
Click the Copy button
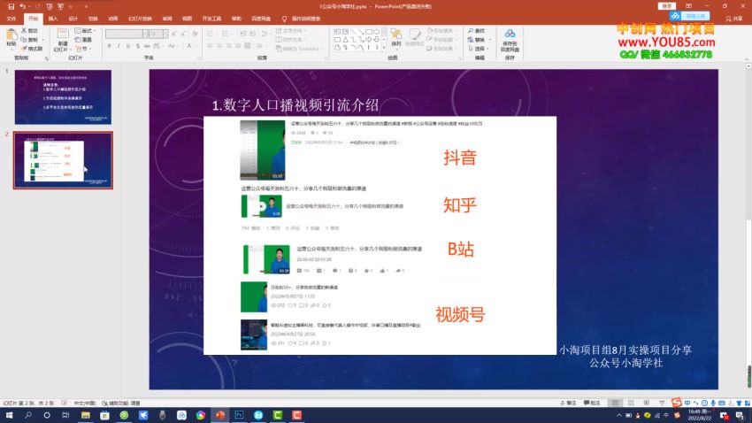30,40
